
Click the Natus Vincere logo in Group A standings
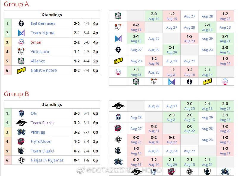point(21,70)
